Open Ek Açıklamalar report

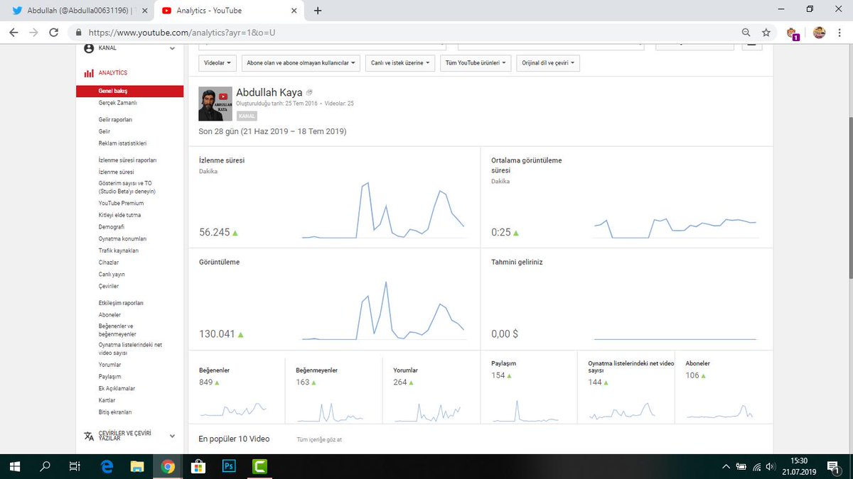[117, 389]
